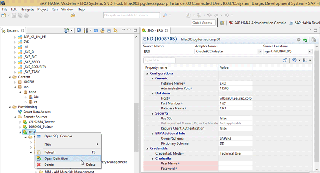Click the Save toolbar icon

point(14,15)
